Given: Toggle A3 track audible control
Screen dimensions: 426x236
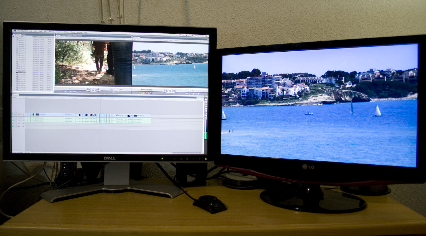Looking at the screenshot, I should pyautogui.click(x=13, y=123).
